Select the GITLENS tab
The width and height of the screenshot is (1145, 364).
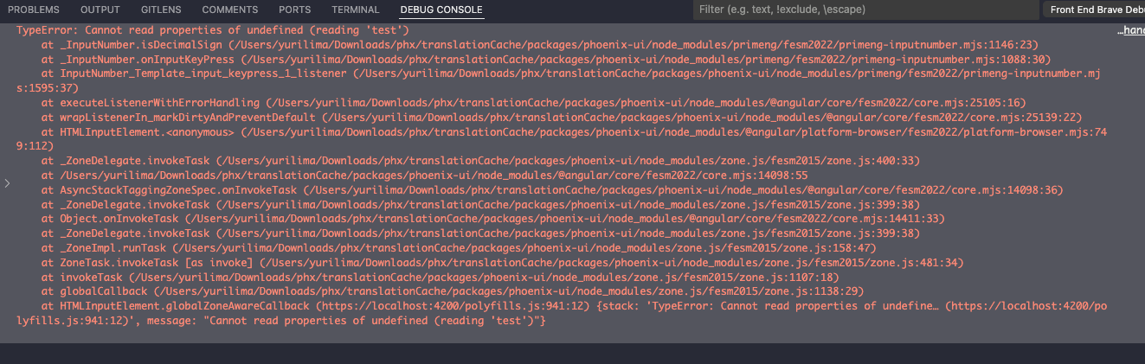pos(161,10)
